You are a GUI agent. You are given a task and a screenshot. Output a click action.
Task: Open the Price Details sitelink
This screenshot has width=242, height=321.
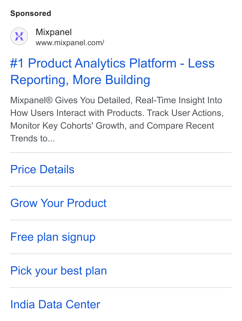coord(42,169)
